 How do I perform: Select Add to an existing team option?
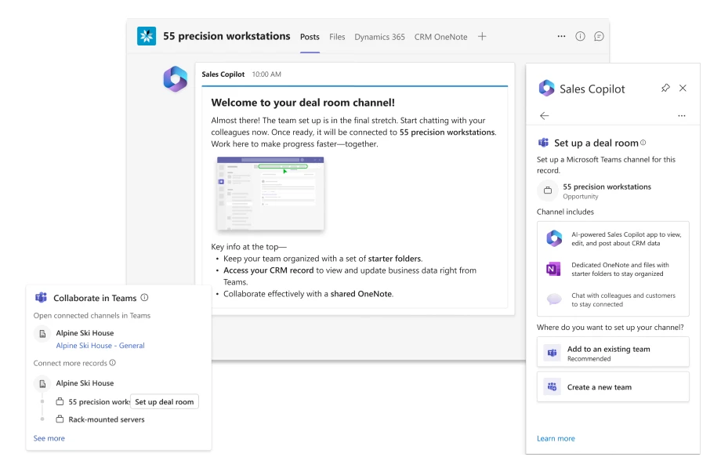[613, 351]
